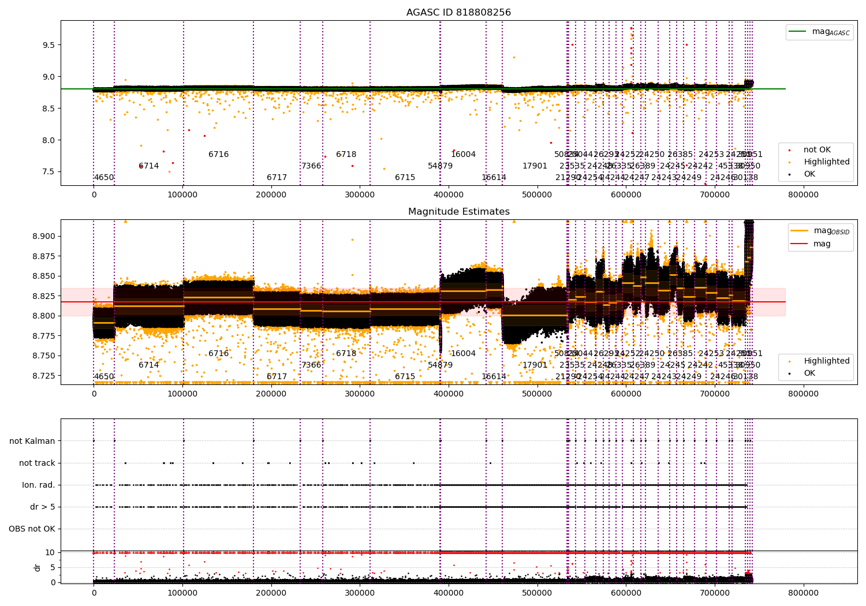Click obsid label 16004 in the top plot
This screenshot has width=866, height=606.
[x=464, y=155]
